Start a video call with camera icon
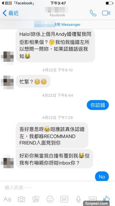Image resolution: width=115 pixels, height=206 pixels. (x=106, y=13)
